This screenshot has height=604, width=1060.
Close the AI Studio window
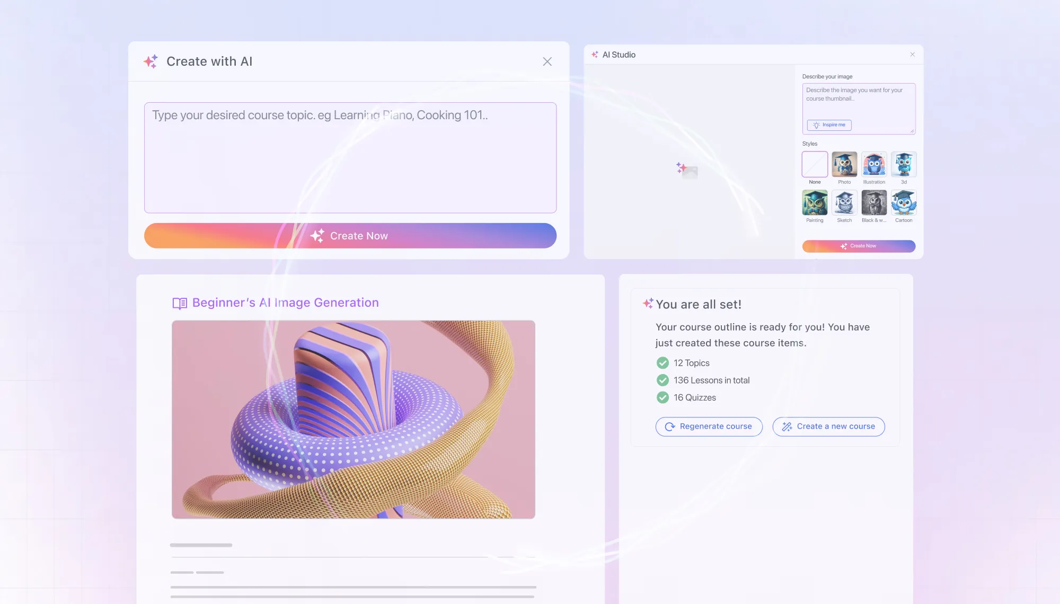[912, 55]
